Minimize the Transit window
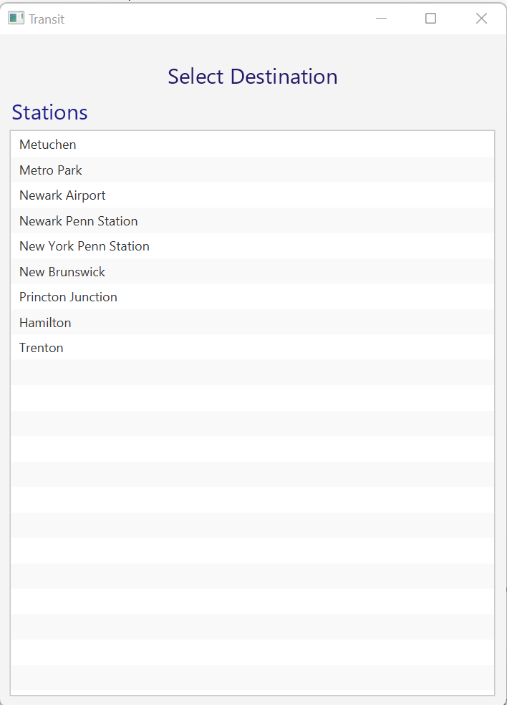The image size is (507, 705). [381, 19]
